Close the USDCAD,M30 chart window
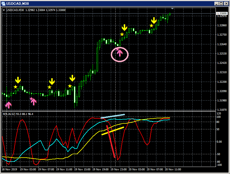230x174 pixels. (226, 3)
